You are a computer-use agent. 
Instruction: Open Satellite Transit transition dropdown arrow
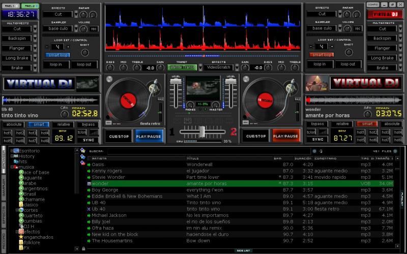click(200, 68)
